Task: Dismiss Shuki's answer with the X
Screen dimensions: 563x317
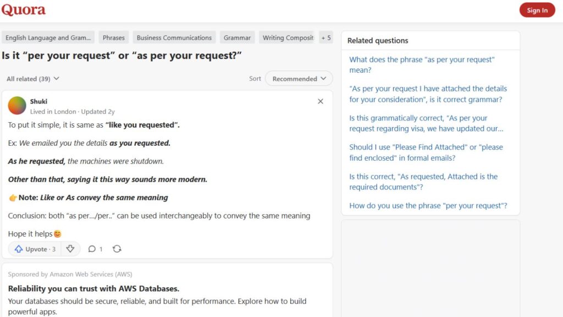Action: pyautogui.click(x=321, y=101)
